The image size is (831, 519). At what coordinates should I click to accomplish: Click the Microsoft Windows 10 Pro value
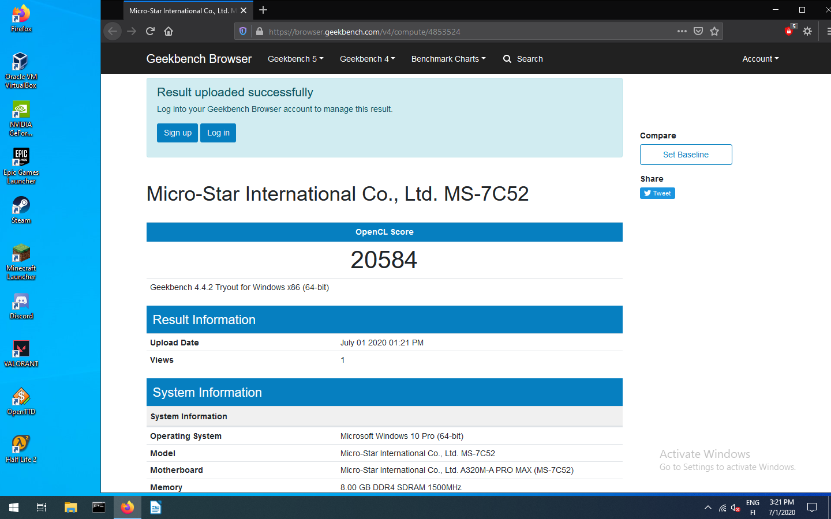pos(402,436)
